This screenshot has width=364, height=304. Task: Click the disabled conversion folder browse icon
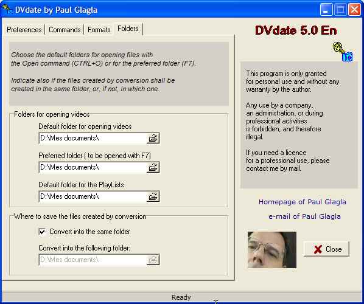pyautogui.click(x=153, y=260)
